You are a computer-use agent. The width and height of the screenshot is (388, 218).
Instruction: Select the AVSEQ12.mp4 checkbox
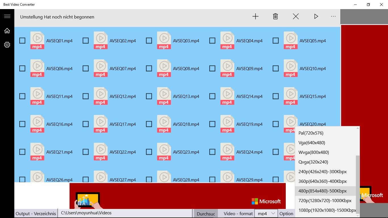[x=85, y=96]
